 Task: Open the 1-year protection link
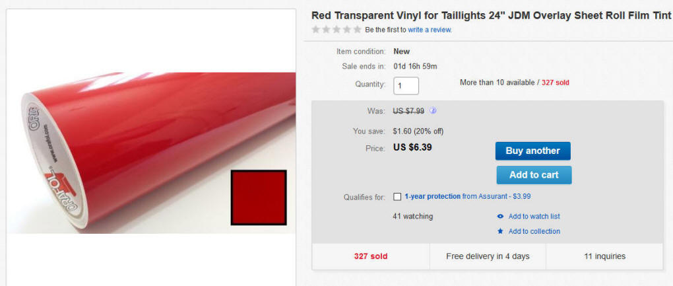[432, 196]
